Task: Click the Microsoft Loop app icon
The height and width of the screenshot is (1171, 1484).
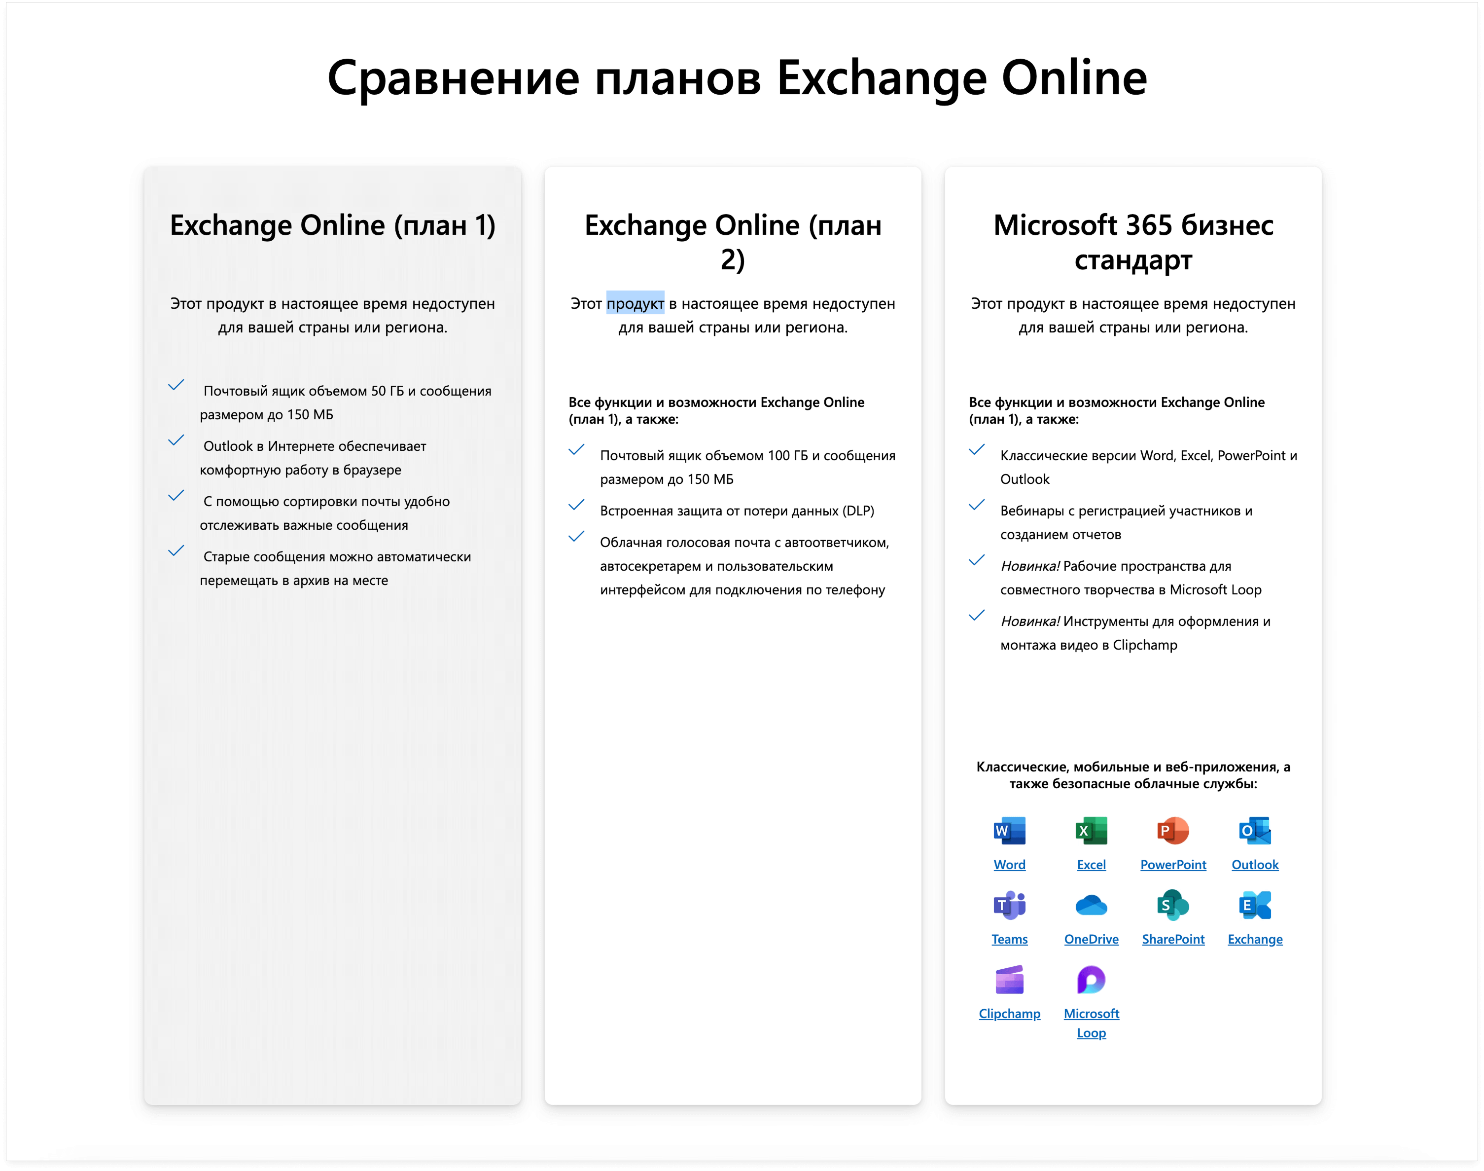Action: click(1091, 980)
